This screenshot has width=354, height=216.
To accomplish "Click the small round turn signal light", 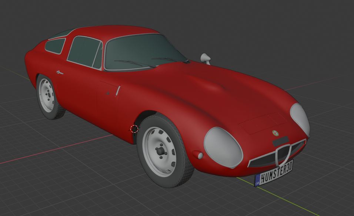I will click(x=200, y=155).
